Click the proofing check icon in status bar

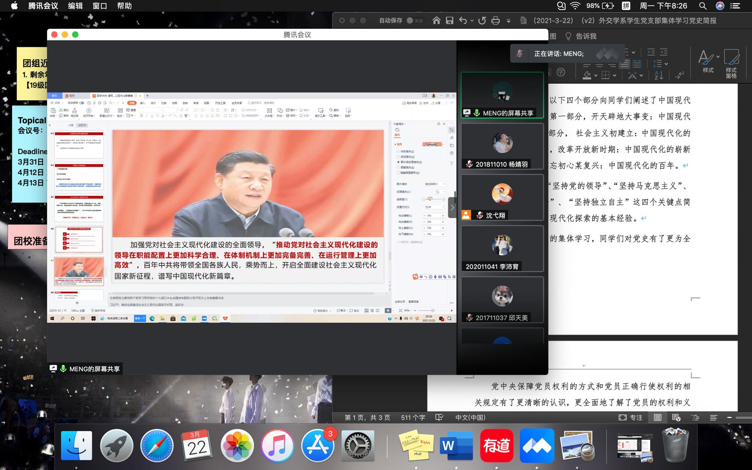[439, 417]
